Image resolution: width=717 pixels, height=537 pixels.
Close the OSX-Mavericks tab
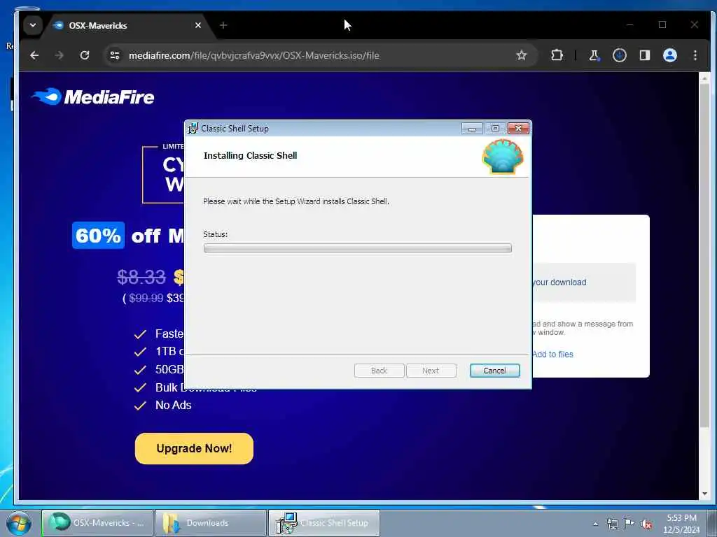[x=198, y=26]
